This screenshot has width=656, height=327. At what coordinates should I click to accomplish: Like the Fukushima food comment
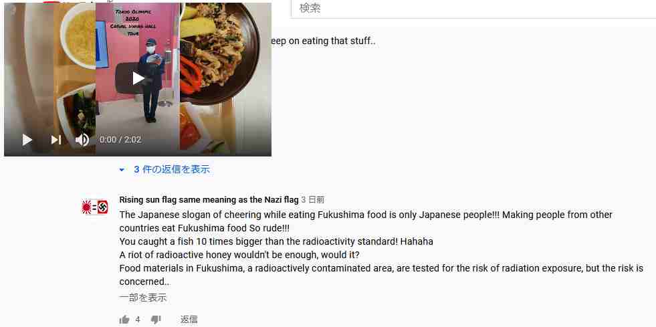[124, 320]
